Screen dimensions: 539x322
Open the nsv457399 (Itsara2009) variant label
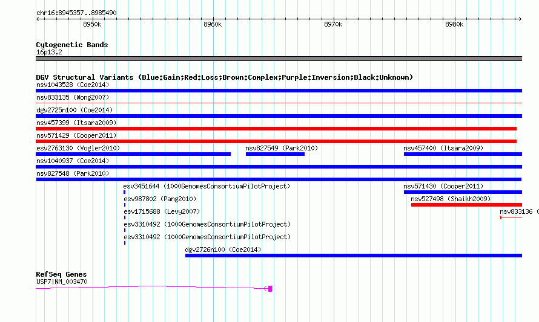(x=76, y=123)
